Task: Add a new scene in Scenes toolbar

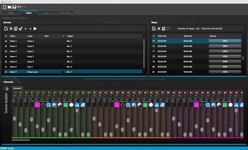Action: tap(6, 29)
